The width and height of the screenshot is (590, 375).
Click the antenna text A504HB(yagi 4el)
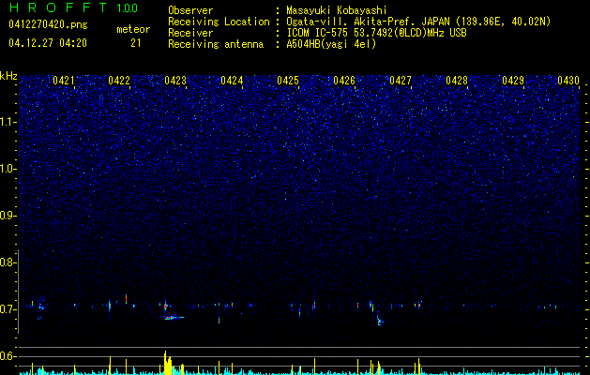331,44
